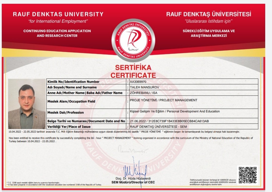Click the 'Meslek Dalı/Profession' label
The height and width of the screenshot is (192, 272).
(65, 113)
